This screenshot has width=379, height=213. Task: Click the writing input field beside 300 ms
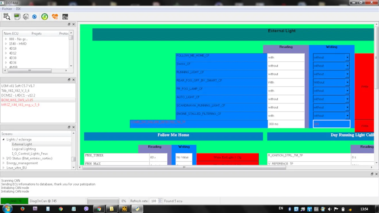coord(331,124)
